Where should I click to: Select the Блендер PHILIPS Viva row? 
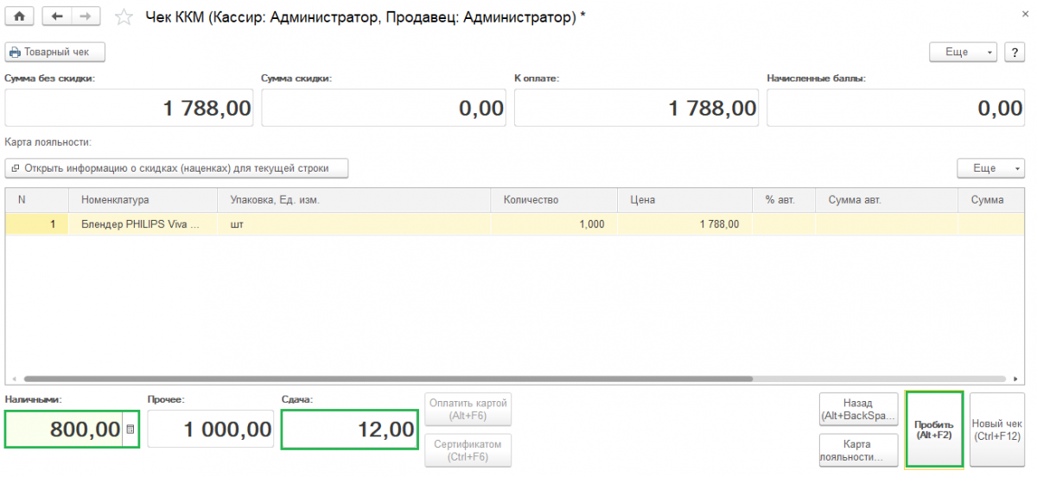pos(515,224)
